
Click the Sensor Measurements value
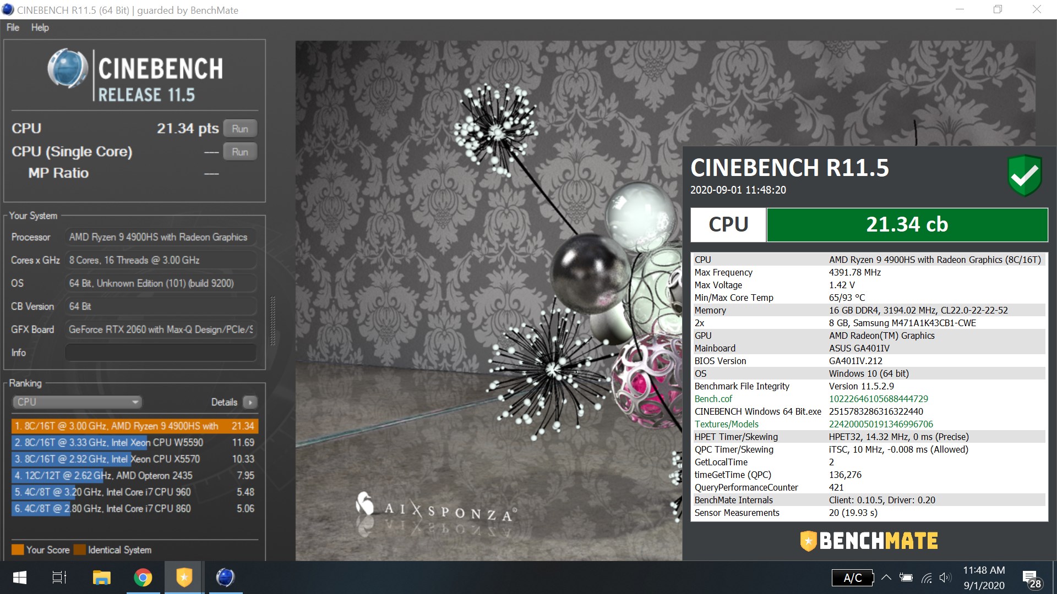click(853, 513)
